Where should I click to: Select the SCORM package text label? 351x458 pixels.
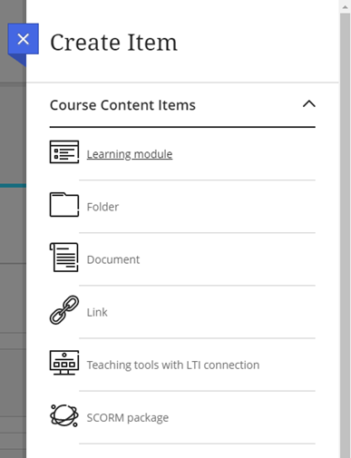click(x=128, y=418)
